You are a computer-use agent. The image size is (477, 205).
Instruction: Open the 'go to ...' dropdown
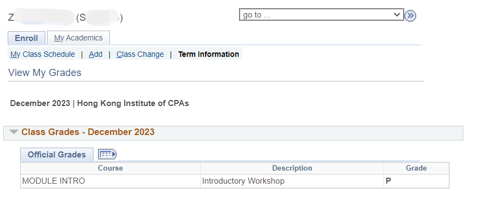click(322, 15)
